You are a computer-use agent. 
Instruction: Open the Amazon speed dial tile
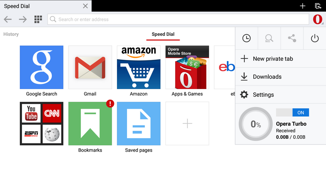click(x=139, y=67)
